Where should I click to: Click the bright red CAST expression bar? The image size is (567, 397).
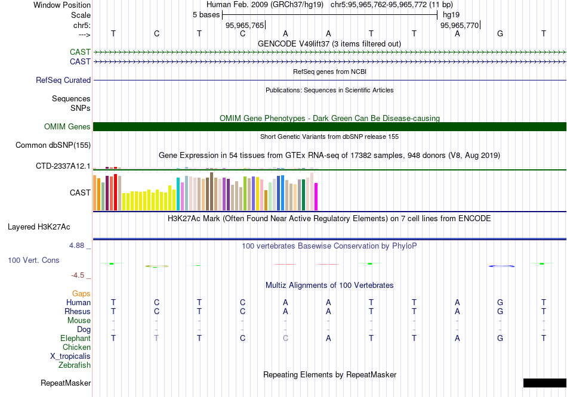[x=115, y=192]
